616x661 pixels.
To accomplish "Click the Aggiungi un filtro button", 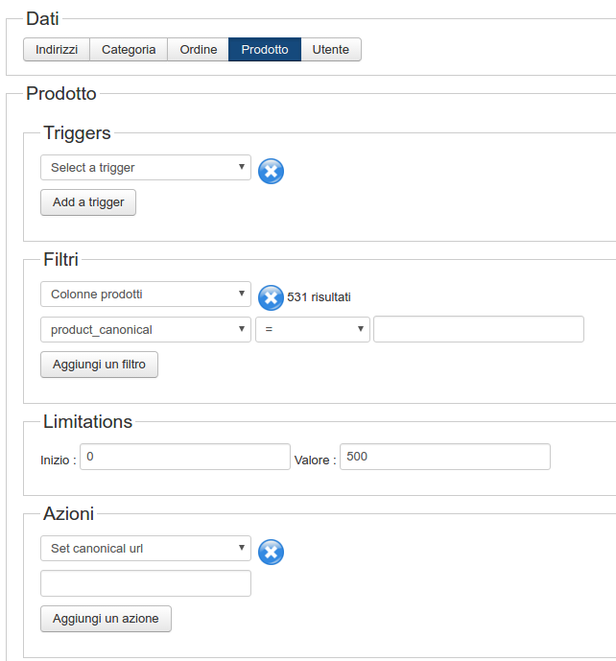I will point(99,366).
